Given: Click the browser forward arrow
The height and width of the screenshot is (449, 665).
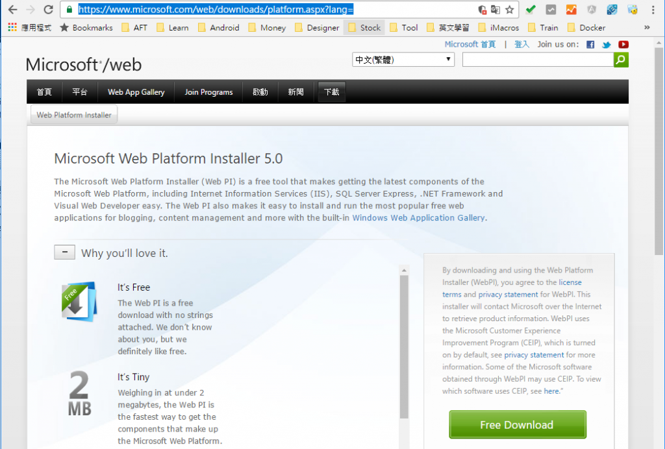Looking at the screenshot, I should [x=31, y=9].
